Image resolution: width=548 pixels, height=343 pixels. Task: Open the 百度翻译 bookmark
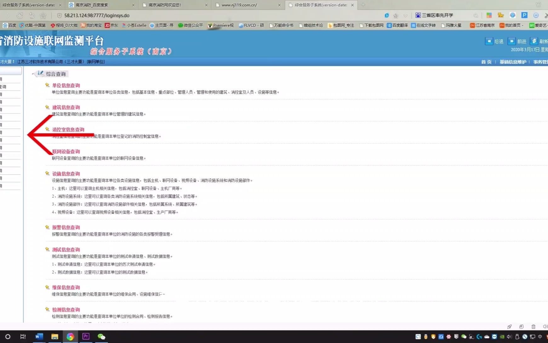pos(397,25)
